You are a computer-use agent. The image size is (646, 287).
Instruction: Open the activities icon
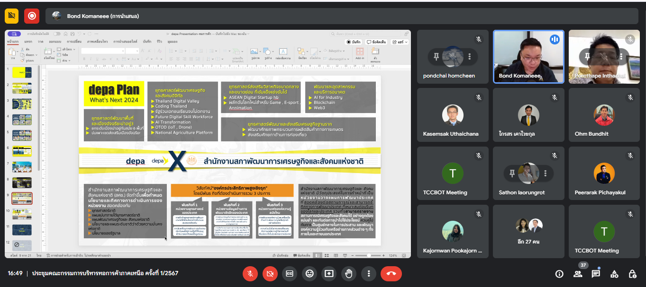pos(614,274)
